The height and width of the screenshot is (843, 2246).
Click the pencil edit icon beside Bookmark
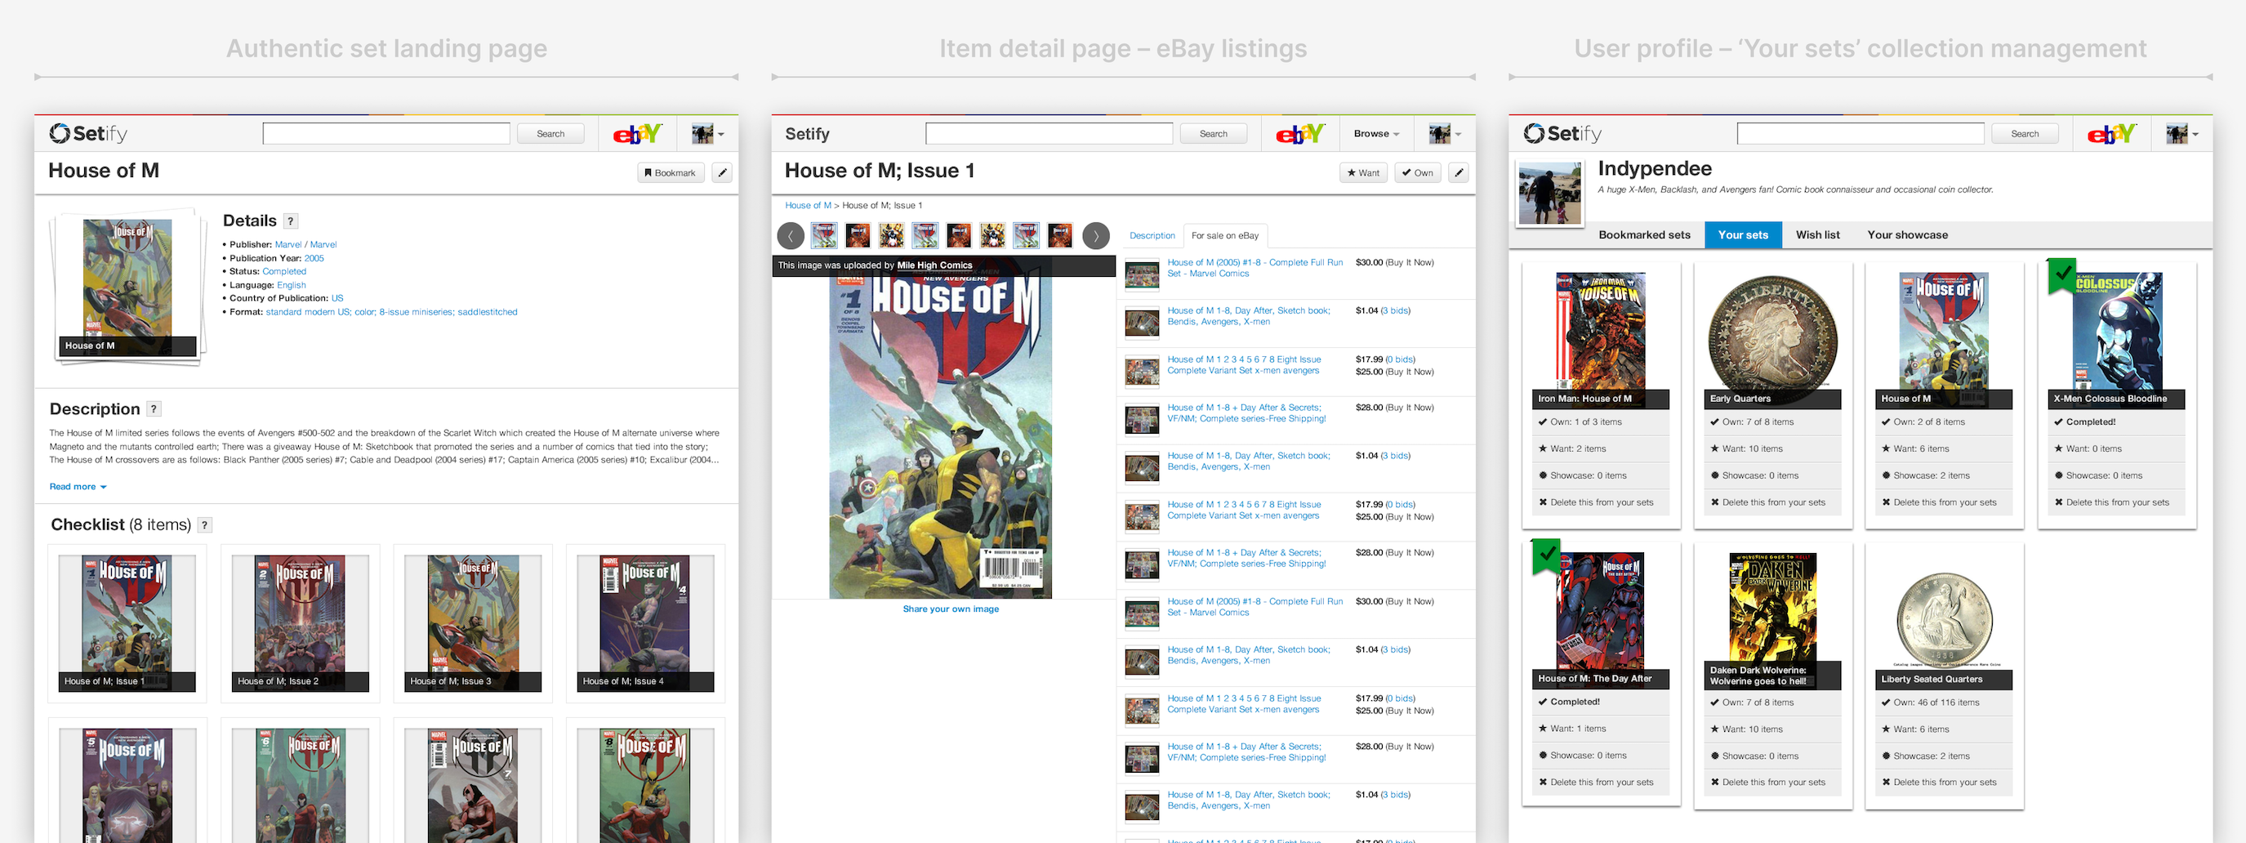(722, 172)
